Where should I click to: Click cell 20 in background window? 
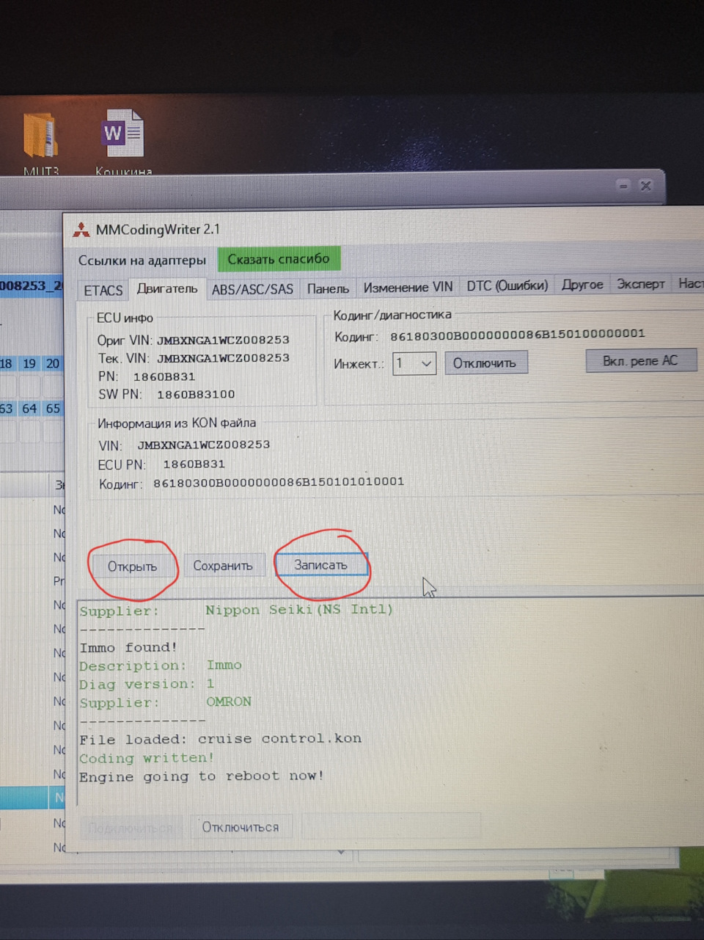click(x=52, y=364)
